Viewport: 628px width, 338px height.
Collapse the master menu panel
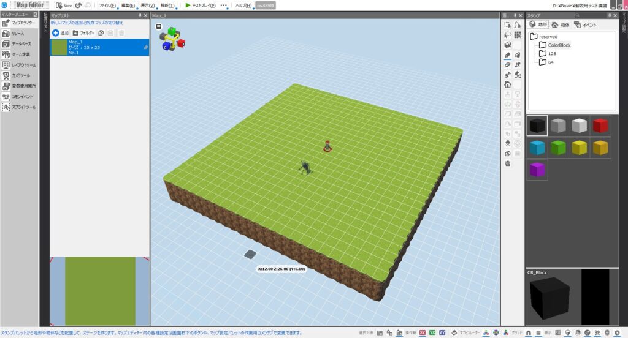36,14
